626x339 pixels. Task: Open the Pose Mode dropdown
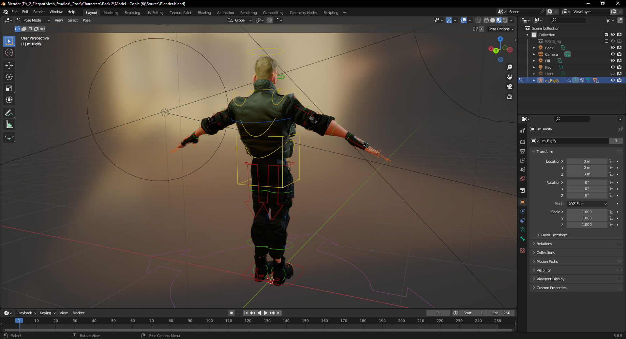click(33, 20)
